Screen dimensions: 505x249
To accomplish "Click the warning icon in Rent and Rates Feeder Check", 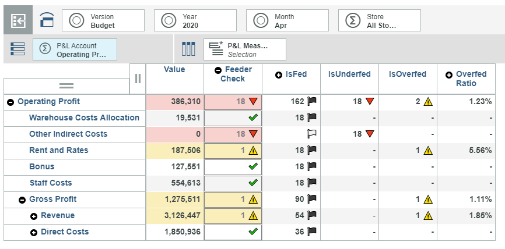I will pyautogui.click(x=253, y=151).
